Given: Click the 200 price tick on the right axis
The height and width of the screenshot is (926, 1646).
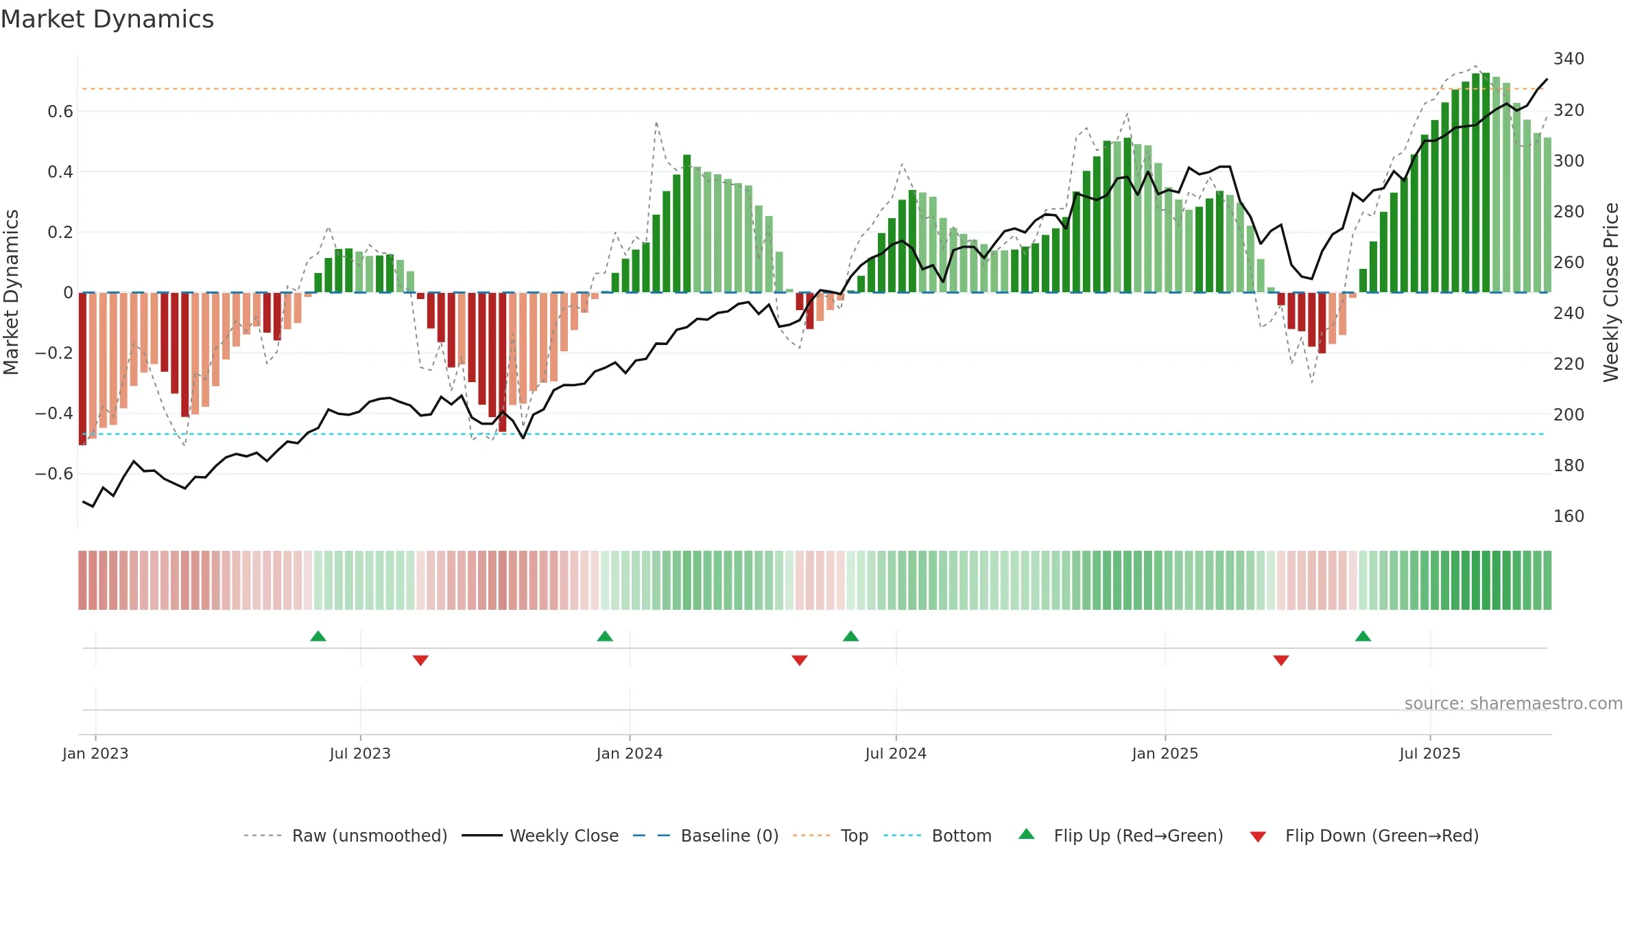Looking at the screenshot, I should 1569,415.
